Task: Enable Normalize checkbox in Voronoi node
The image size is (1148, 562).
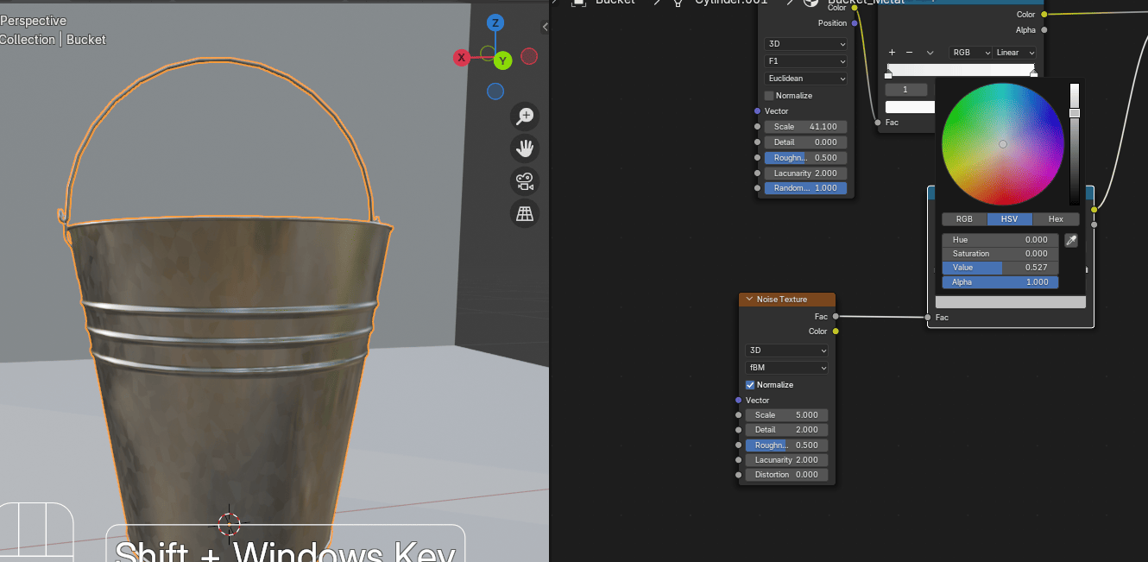Action: coord(769,96)
